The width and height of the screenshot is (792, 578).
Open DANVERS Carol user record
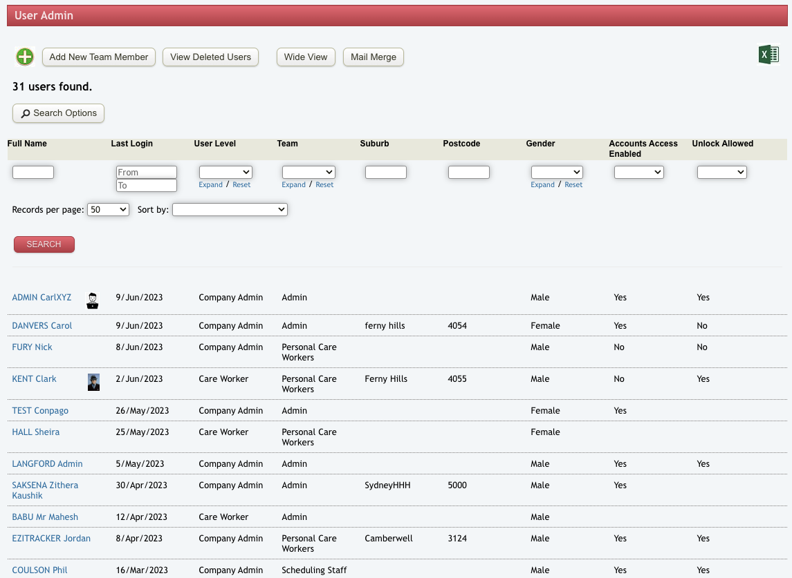tap(42, 326)
